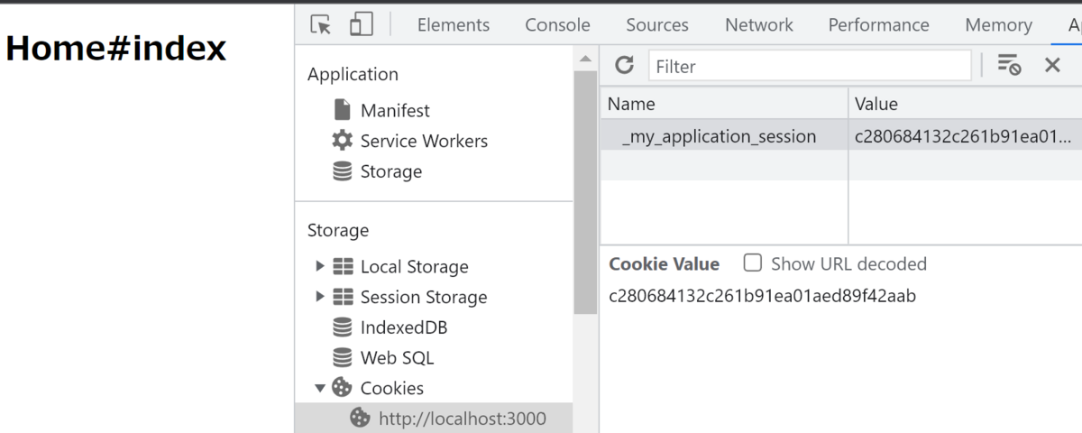
Task: Switch to the Elements tab
Action: pos(454,25)
